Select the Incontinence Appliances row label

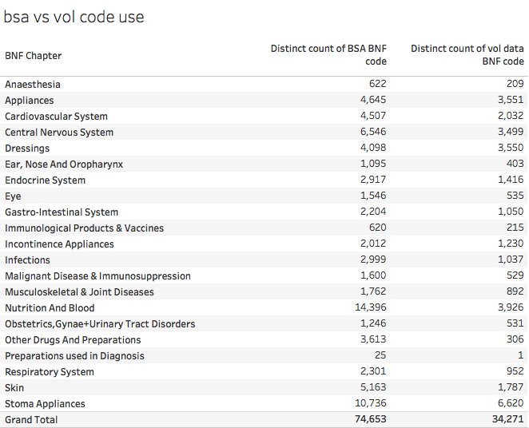59,244
